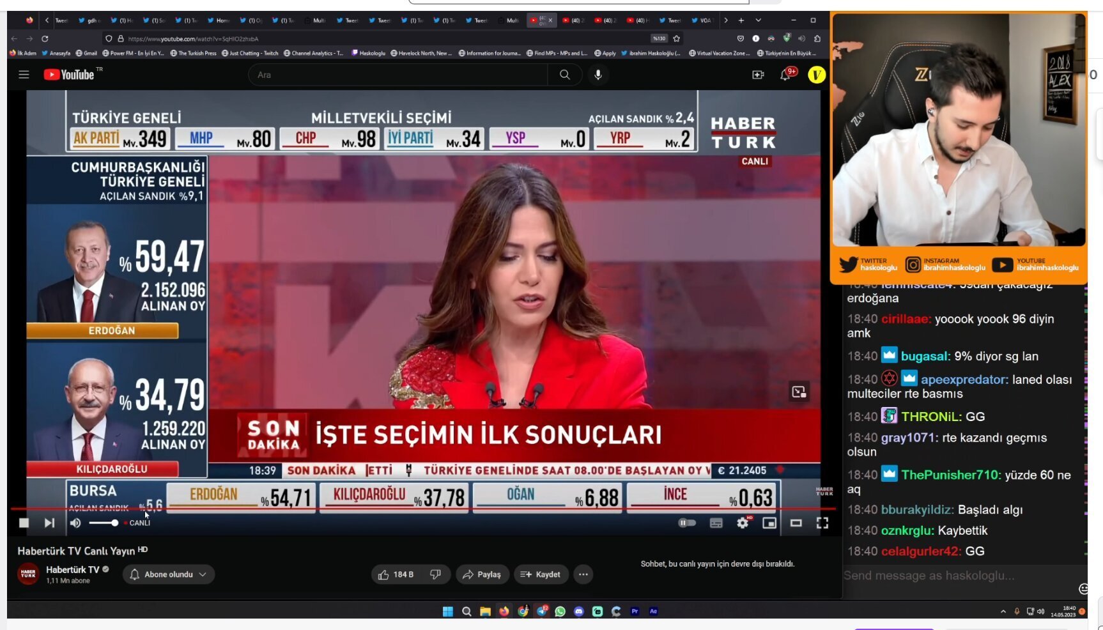
Task: Click username apexpredator in chat
Action: [x=964, y=380]
